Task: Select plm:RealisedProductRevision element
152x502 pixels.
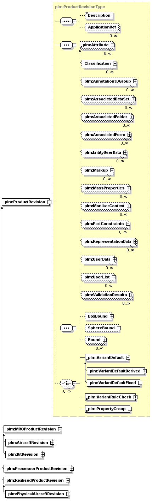Action: [34, 480]
